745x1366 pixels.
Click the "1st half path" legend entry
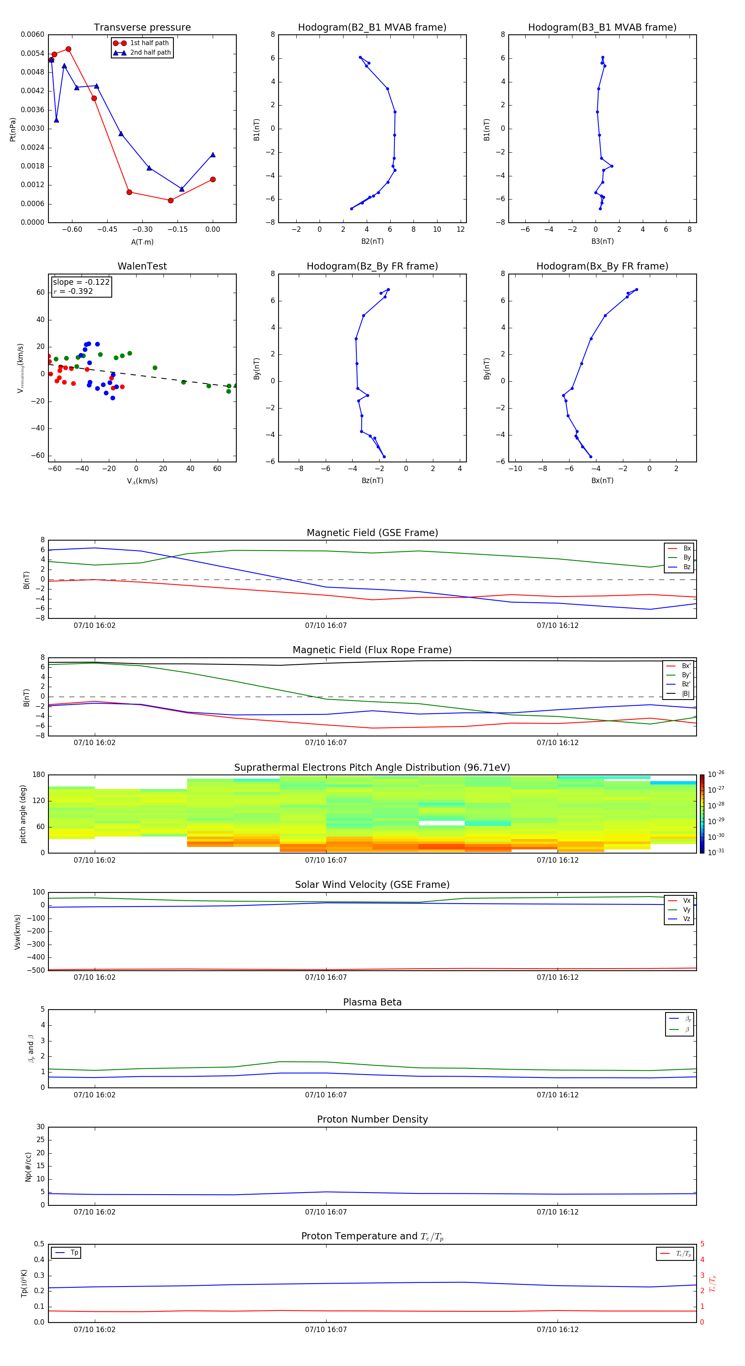(142, 43)
